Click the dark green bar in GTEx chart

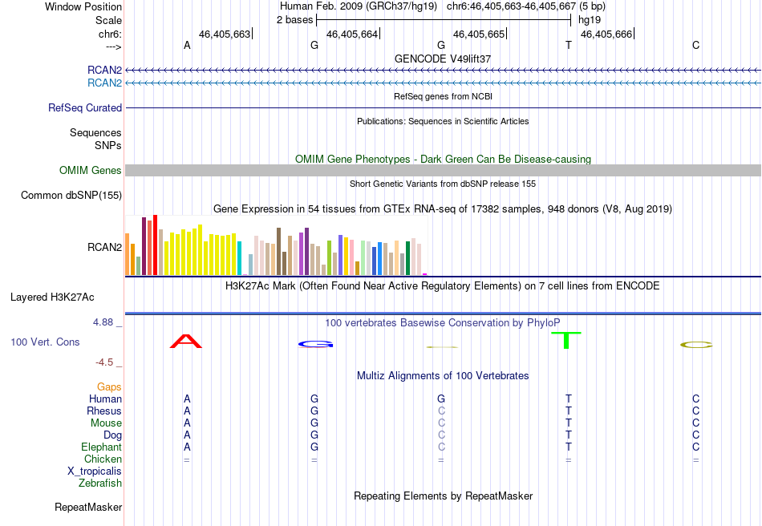tap(407, 258)
